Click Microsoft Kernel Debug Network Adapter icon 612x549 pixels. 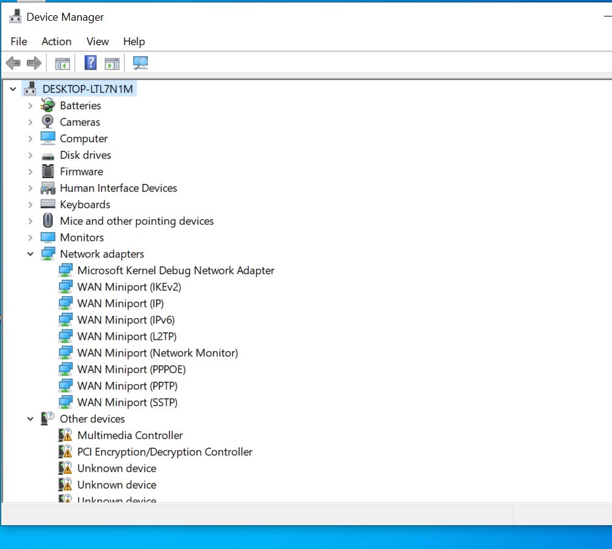click(65, 270)
